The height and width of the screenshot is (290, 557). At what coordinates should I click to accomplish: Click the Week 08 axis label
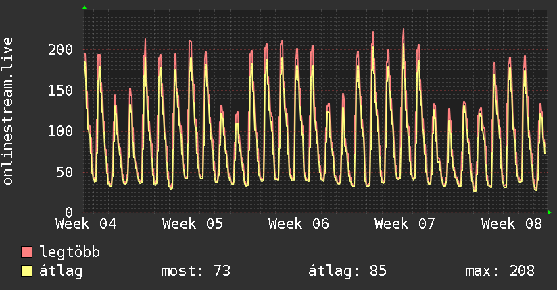pos(512,224)
